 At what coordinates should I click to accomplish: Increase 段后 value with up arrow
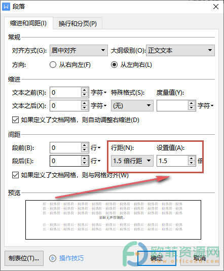pyautogui.click(x=85, y=159)
